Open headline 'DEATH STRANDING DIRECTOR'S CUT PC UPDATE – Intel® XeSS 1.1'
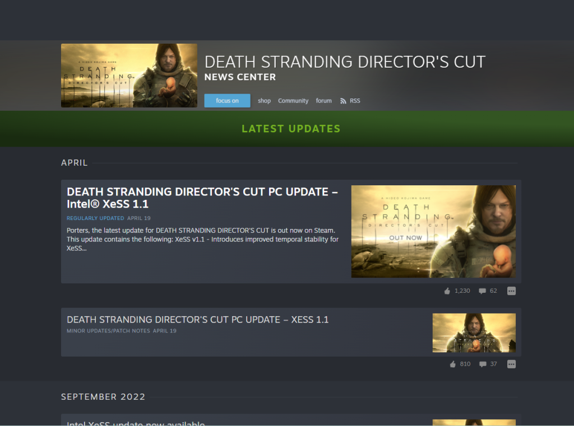This screenshot has width=574, height=426. pyautogui.click(x=202, y=198)
